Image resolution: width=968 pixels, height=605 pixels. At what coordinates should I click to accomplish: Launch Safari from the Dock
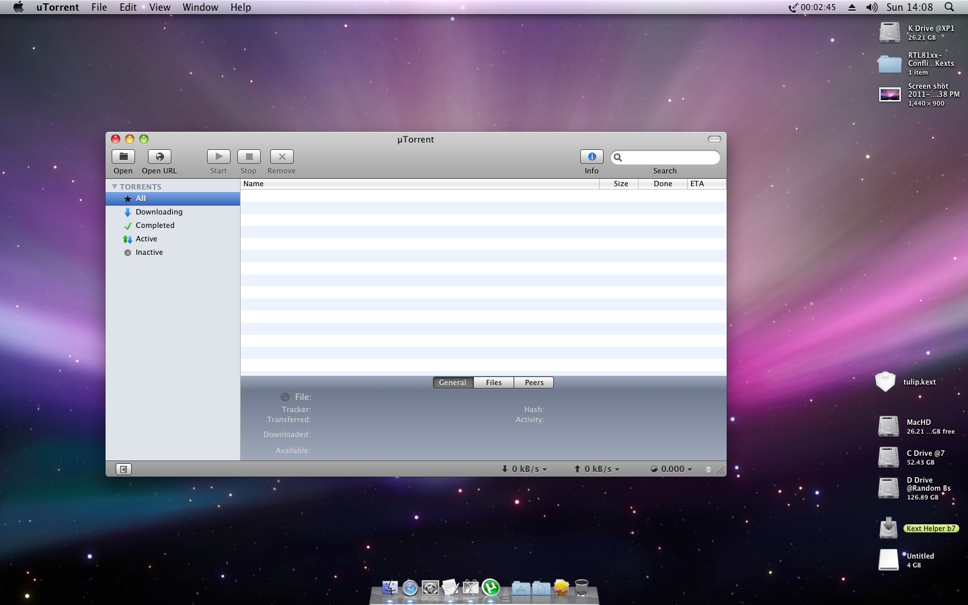point(410,588)
